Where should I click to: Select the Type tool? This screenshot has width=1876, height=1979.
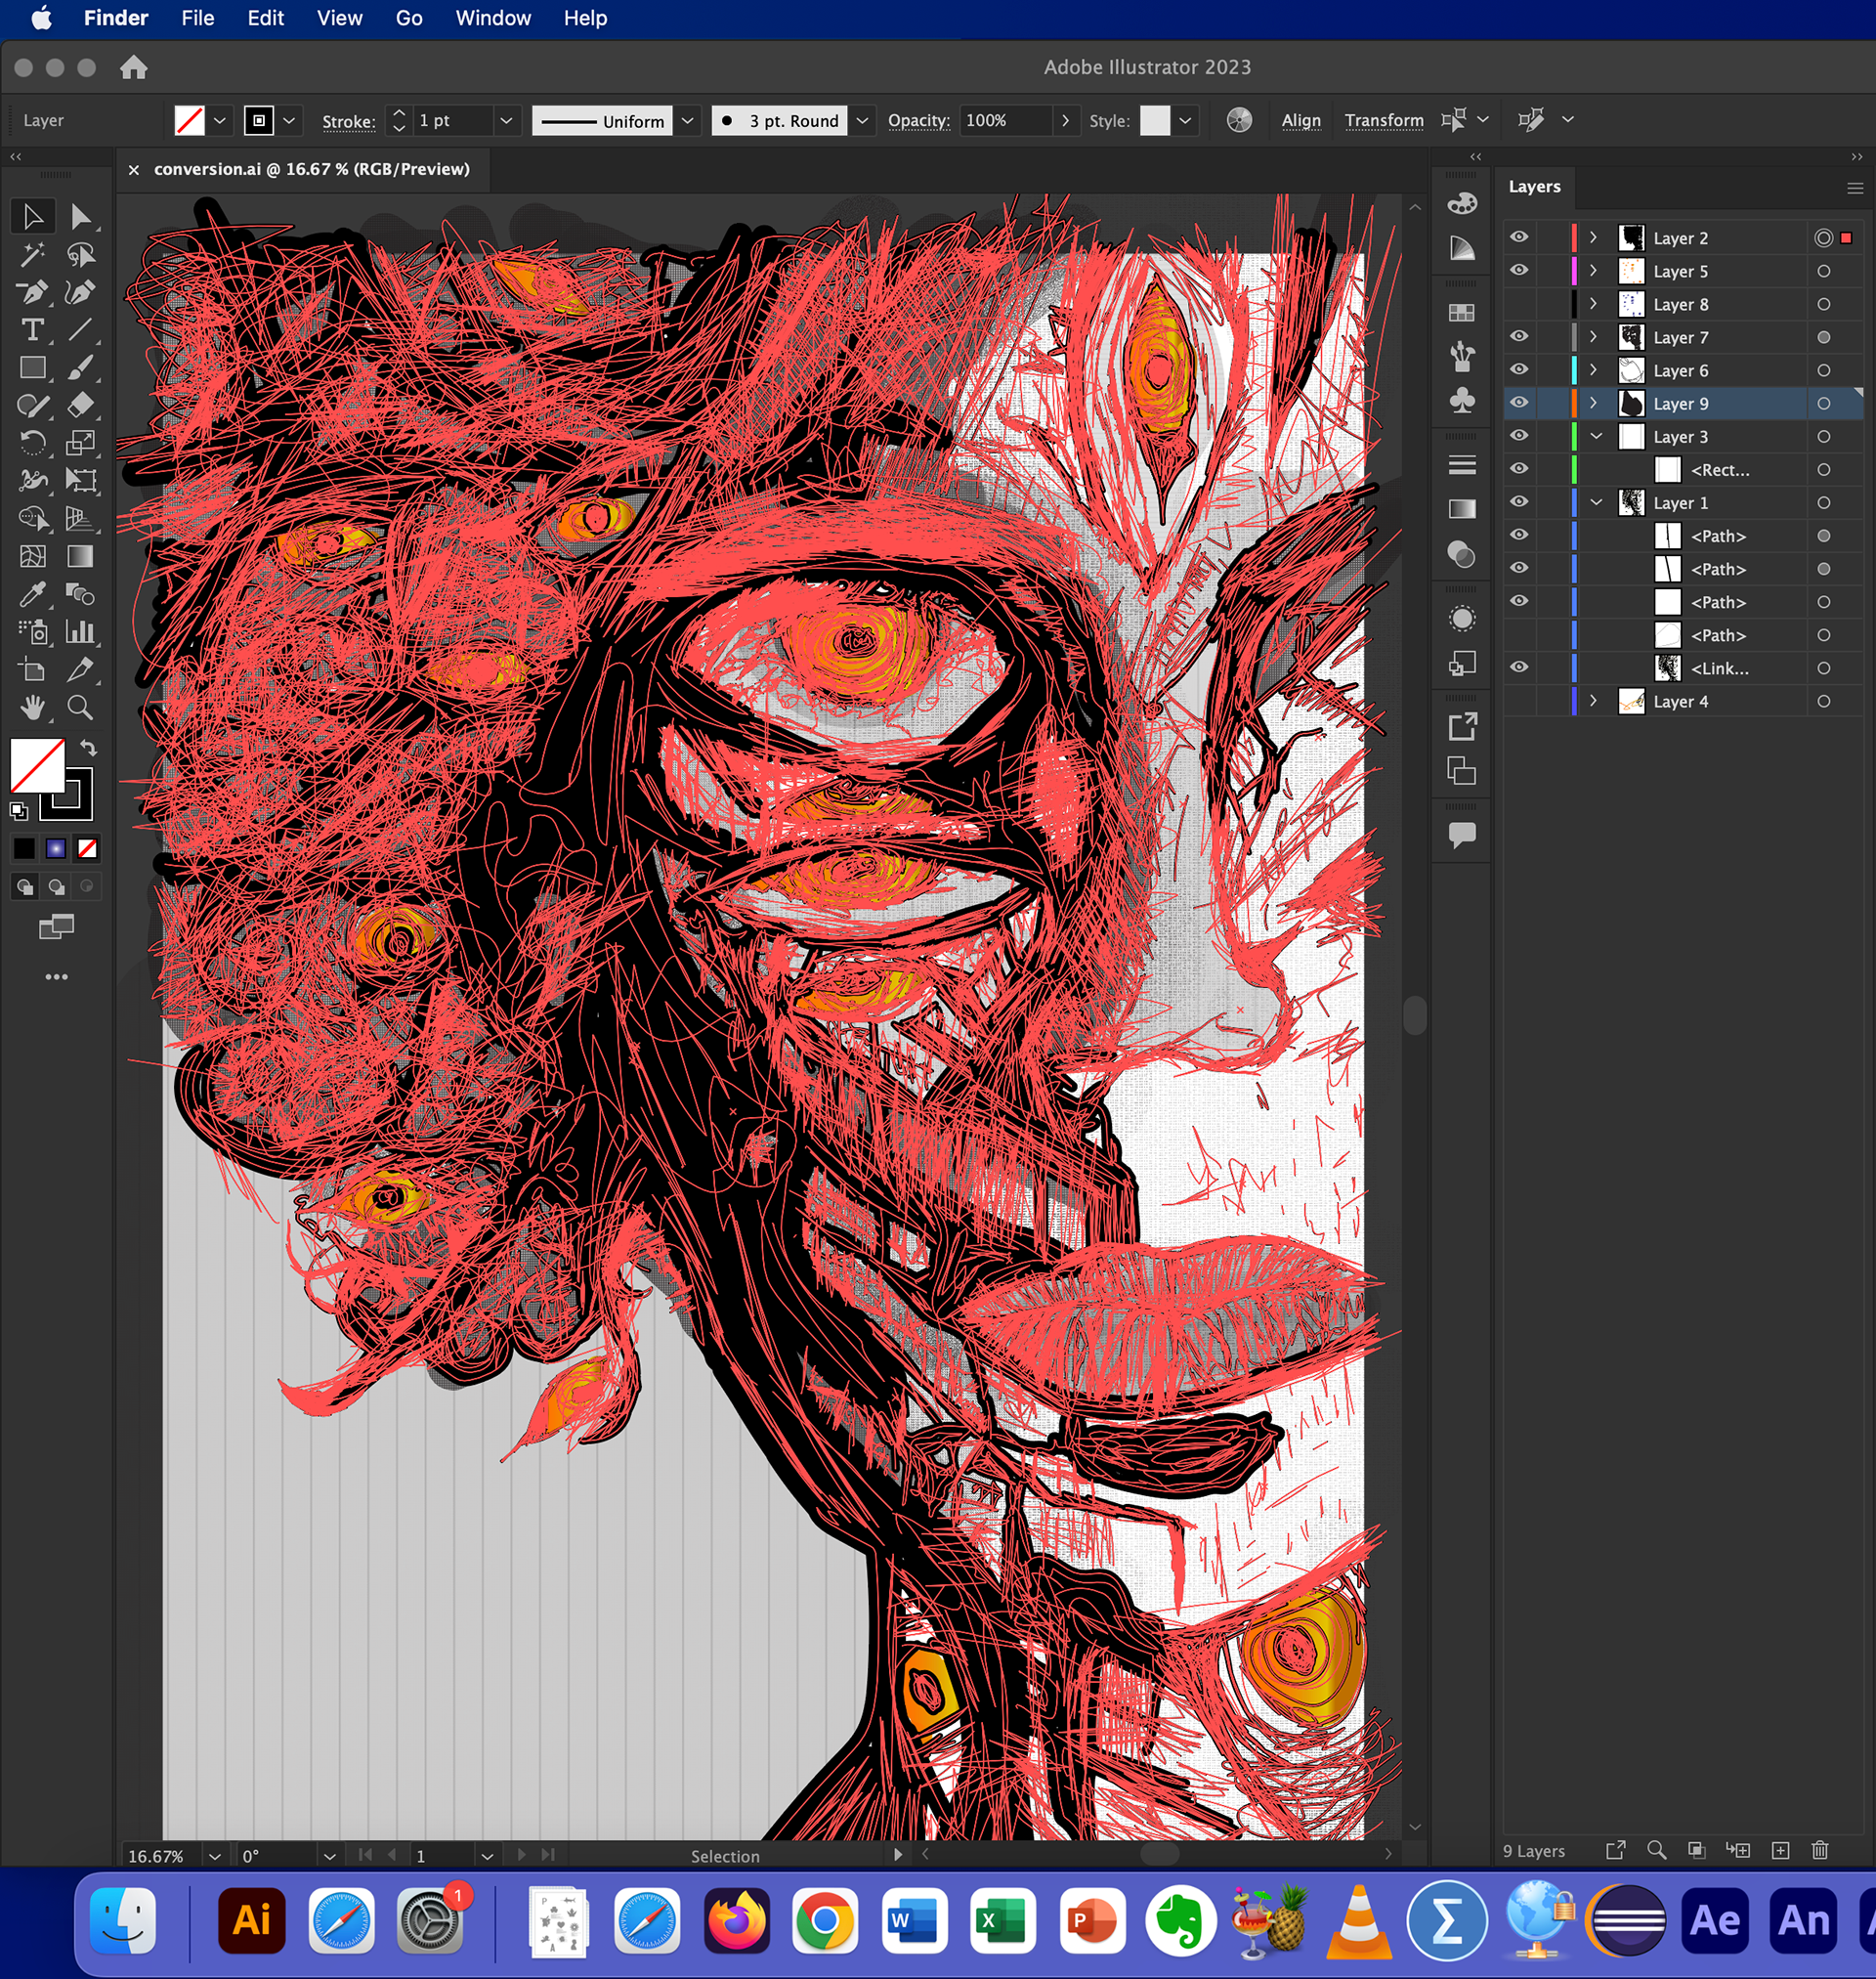click(32, 330)
